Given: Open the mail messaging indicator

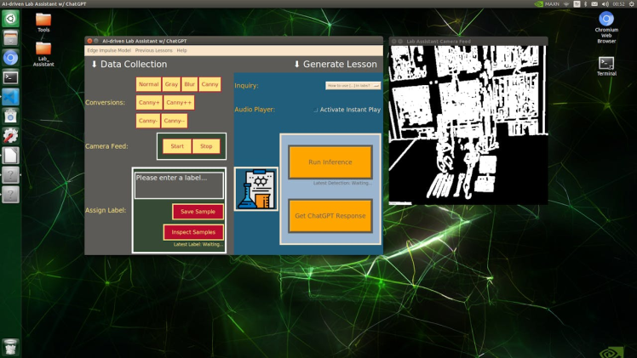Looking at the screenshot, I should (594, 3).
